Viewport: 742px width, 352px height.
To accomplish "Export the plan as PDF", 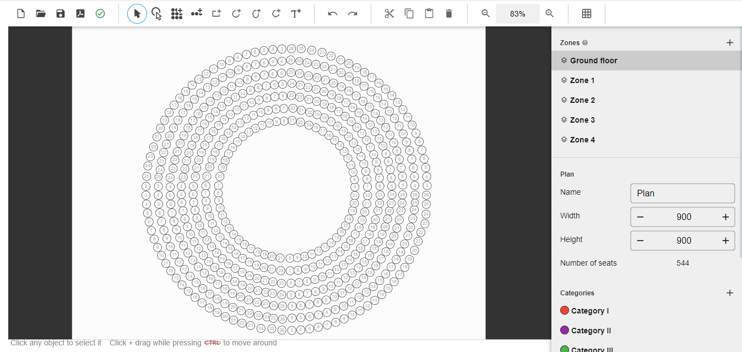I will point(80,14).
